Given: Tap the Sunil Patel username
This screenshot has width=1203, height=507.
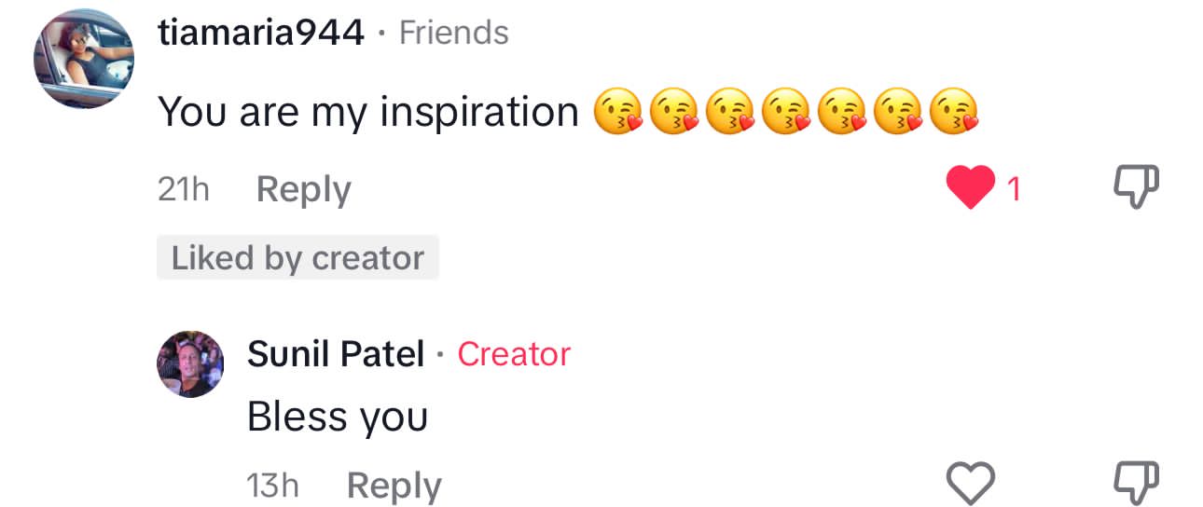Looking at the screenshot, I should pyautogui.click(x=336, y=354).
